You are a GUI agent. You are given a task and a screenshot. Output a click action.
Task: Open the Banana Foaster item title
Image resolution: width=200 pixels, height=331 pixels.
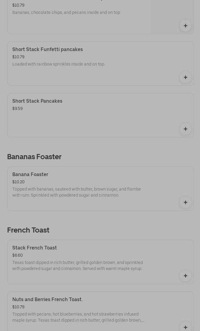click(30, 175)
